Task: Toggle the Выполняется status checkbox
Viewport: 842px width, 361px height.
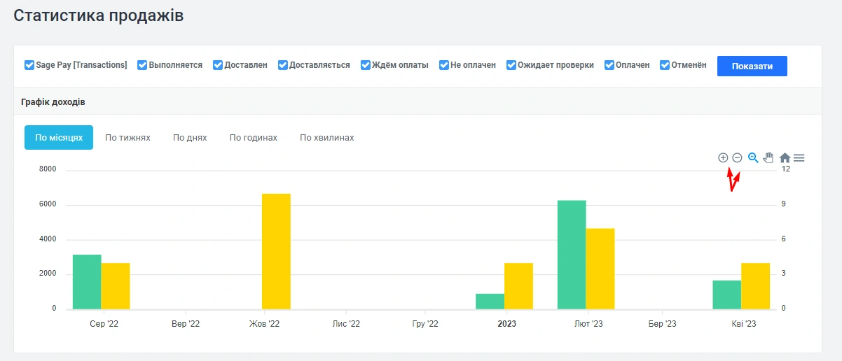Action: coord(142,65)
